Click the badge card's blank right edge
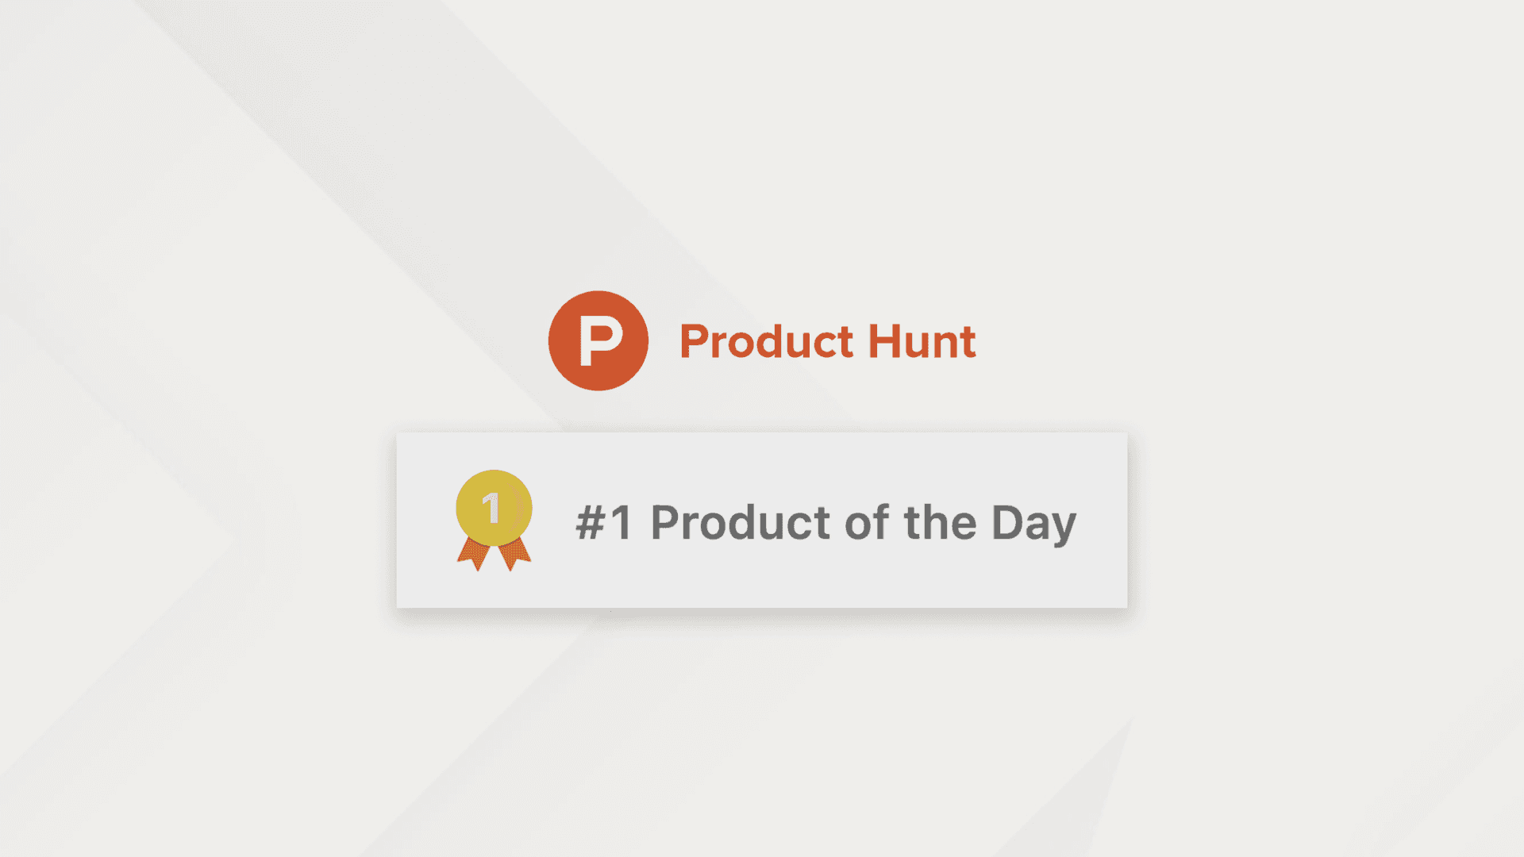The height and width of the screenshot is (857, 1524). click(x=1105, y=520)
